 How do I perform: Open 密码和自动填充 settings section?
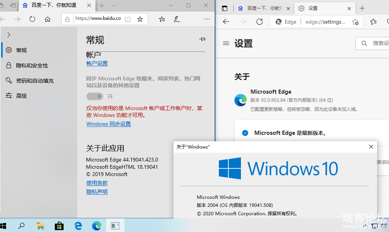(39, 80)
